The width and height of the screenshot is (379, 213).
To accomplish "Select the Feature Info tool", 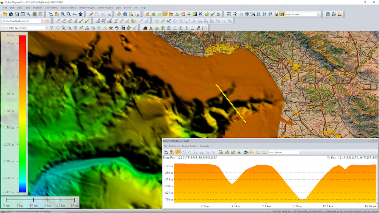I will (x=125, y=14).
